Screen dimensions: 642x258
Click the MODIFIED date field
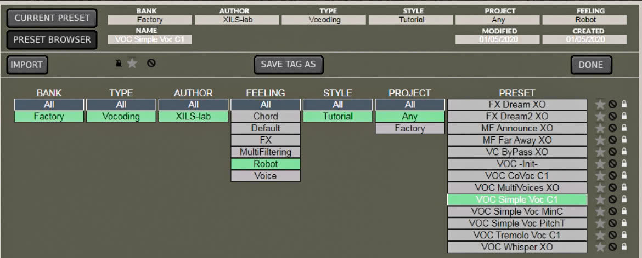pos(498,39)
